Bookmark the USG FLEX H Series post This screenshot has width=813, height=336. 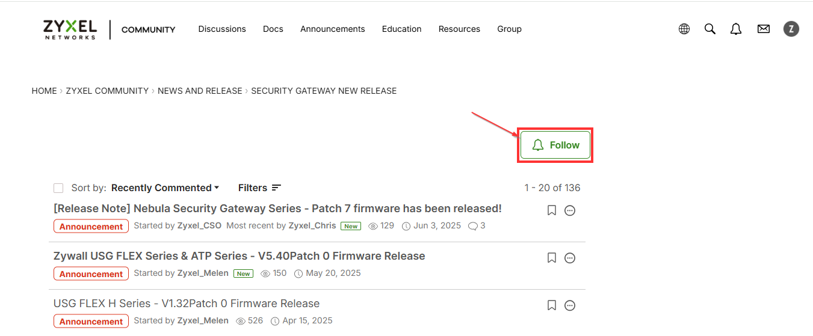click(x=551, y=305)
